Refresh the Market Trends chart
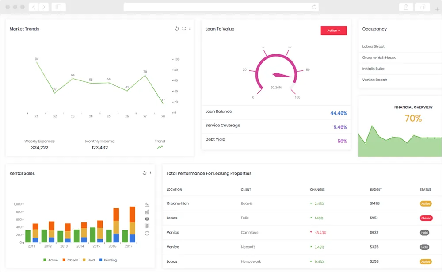Screen dimensions: 442x272 point(177,28)
